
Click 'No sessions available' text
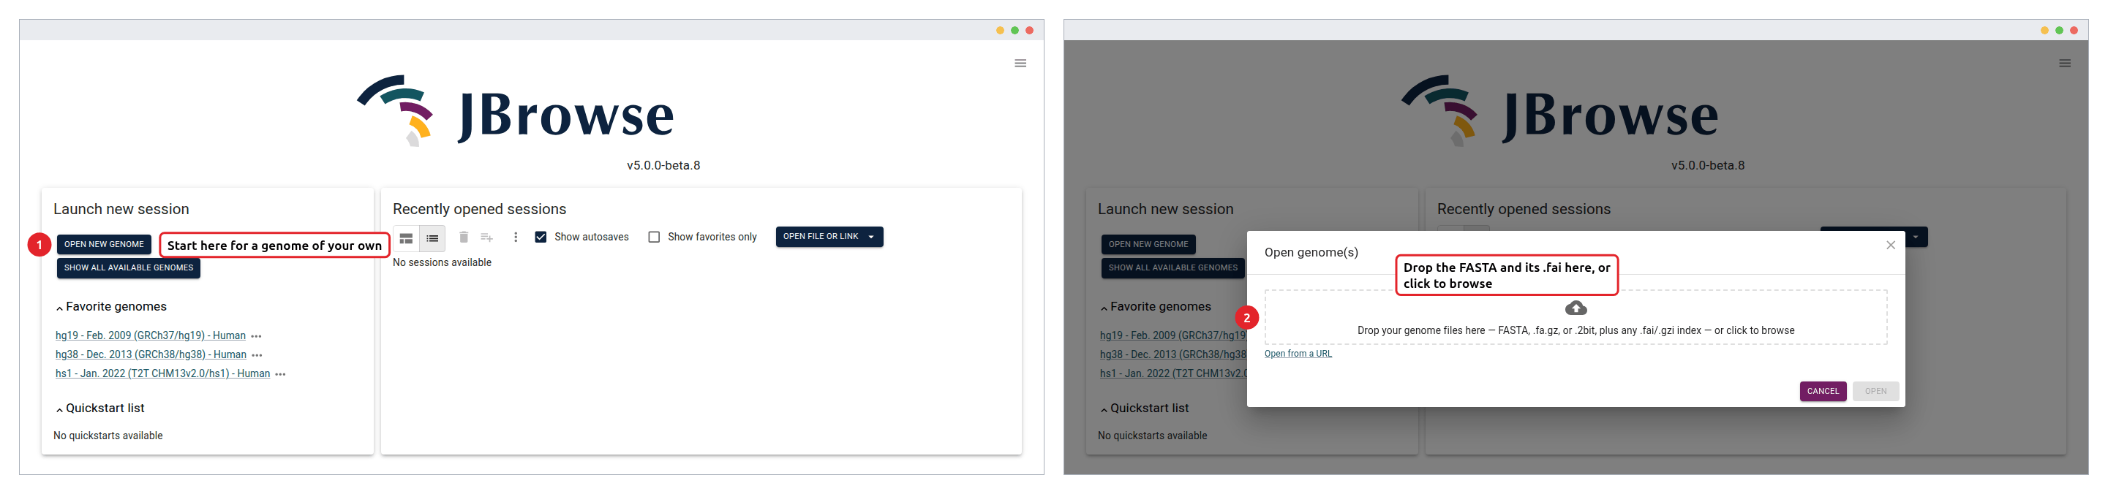click(442, 262)
